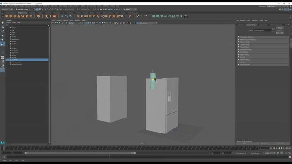Create a polygon cube from the shelf

pyautogui.click(x=10, y=16)
